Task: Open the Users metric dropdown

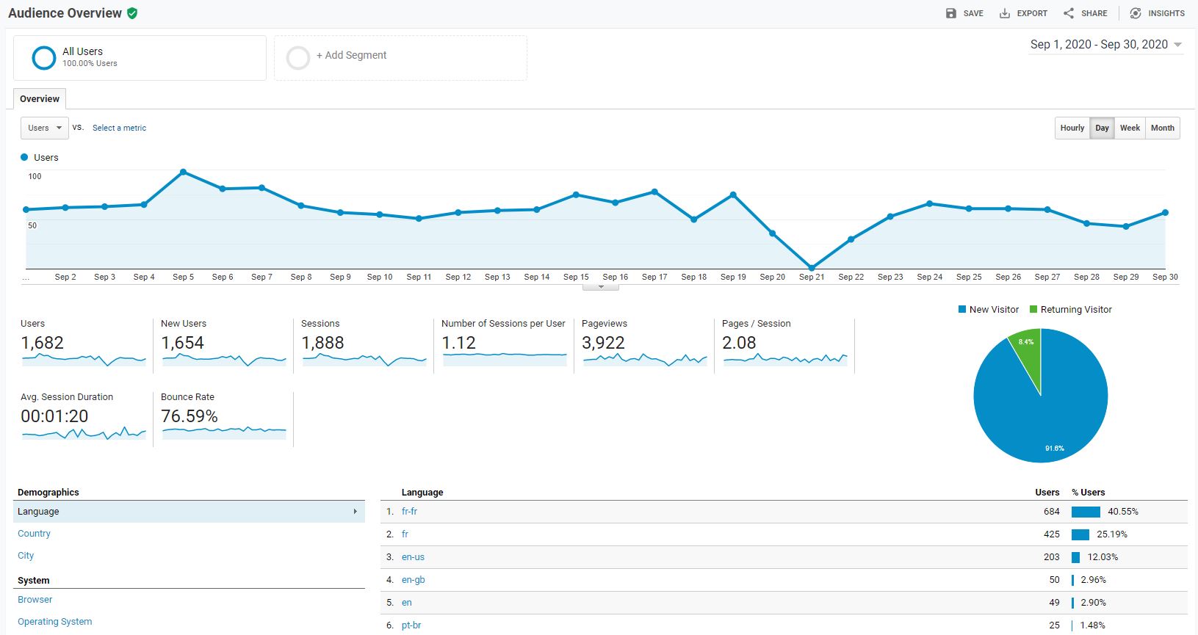Action: [44, 128]
